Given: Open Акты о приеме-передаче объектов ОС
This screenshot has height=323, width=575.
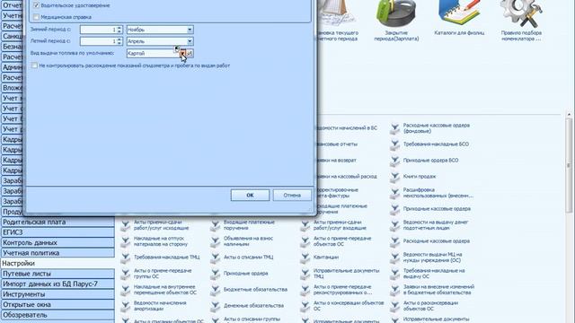Looking at the screenshot, I should point(336,241).
